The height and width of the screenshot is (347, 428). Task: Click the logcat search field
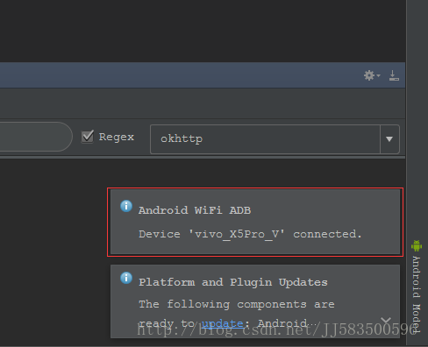(x=35, y=137)
